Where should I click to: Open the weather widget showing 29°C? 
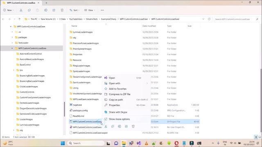point(8,143)
